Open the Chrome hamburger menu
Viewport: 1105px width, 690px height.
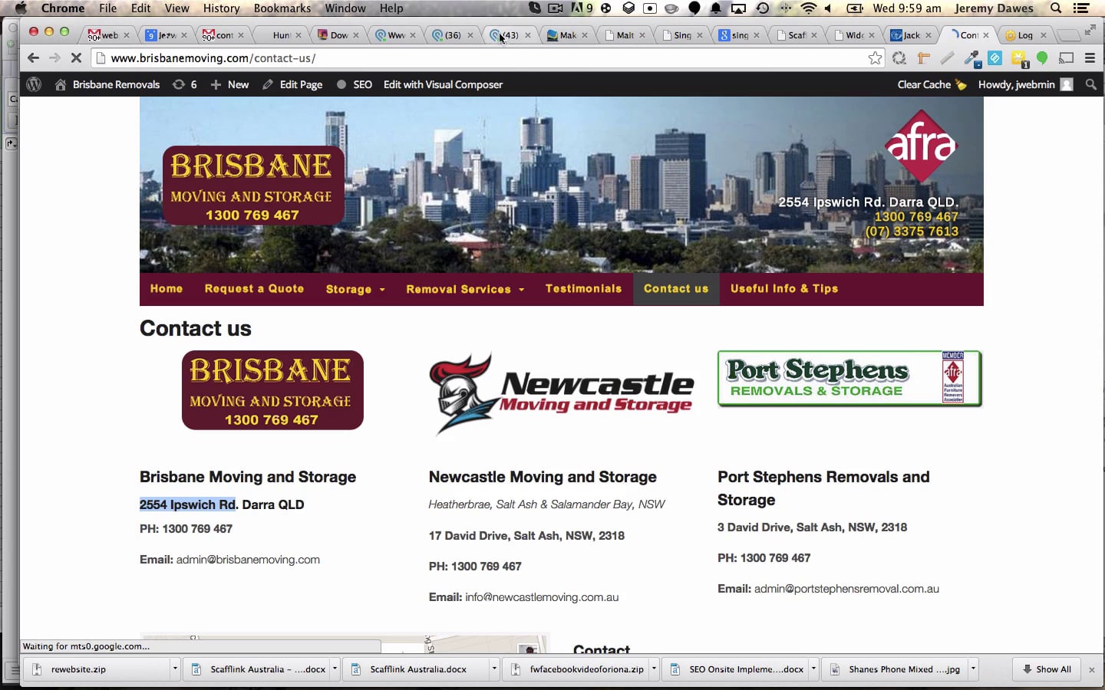[1090, 58]
